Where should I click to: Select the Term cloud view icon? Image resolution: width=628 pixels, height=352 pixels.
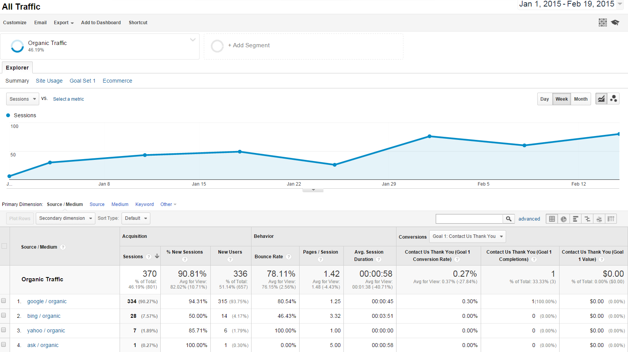(599, 219)
